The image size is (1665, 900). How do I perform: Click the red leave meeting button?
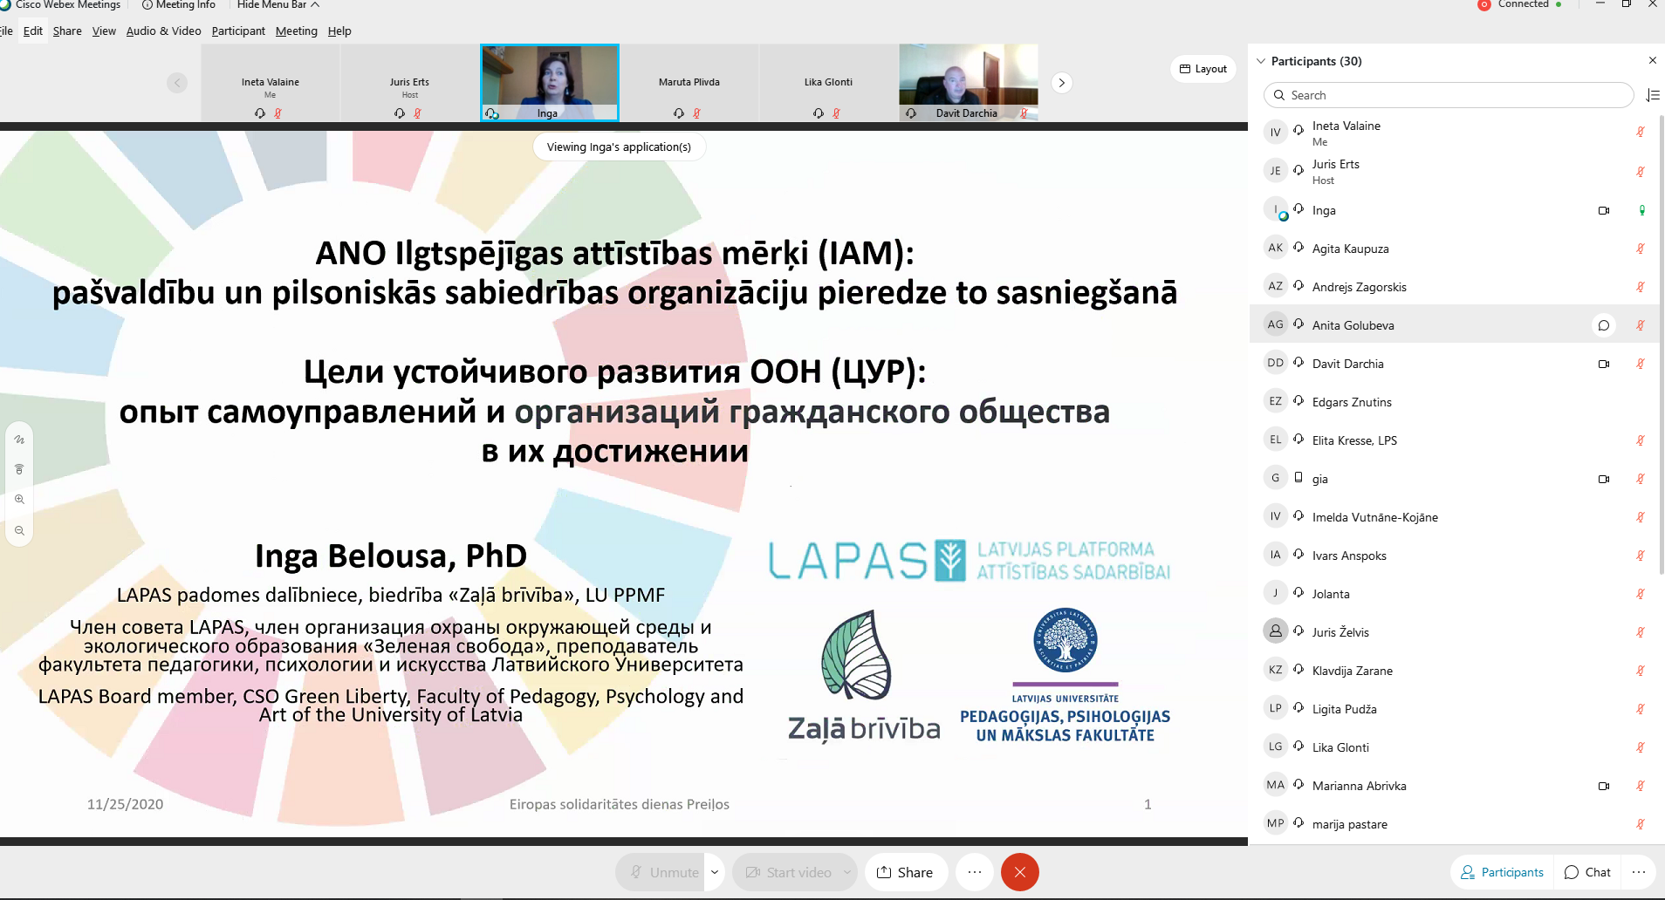point(1019,872)
